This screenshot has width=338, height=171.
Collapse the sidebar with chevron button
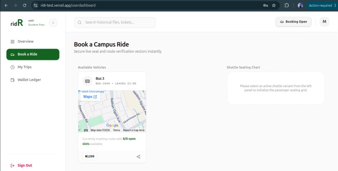pos(53,23)
